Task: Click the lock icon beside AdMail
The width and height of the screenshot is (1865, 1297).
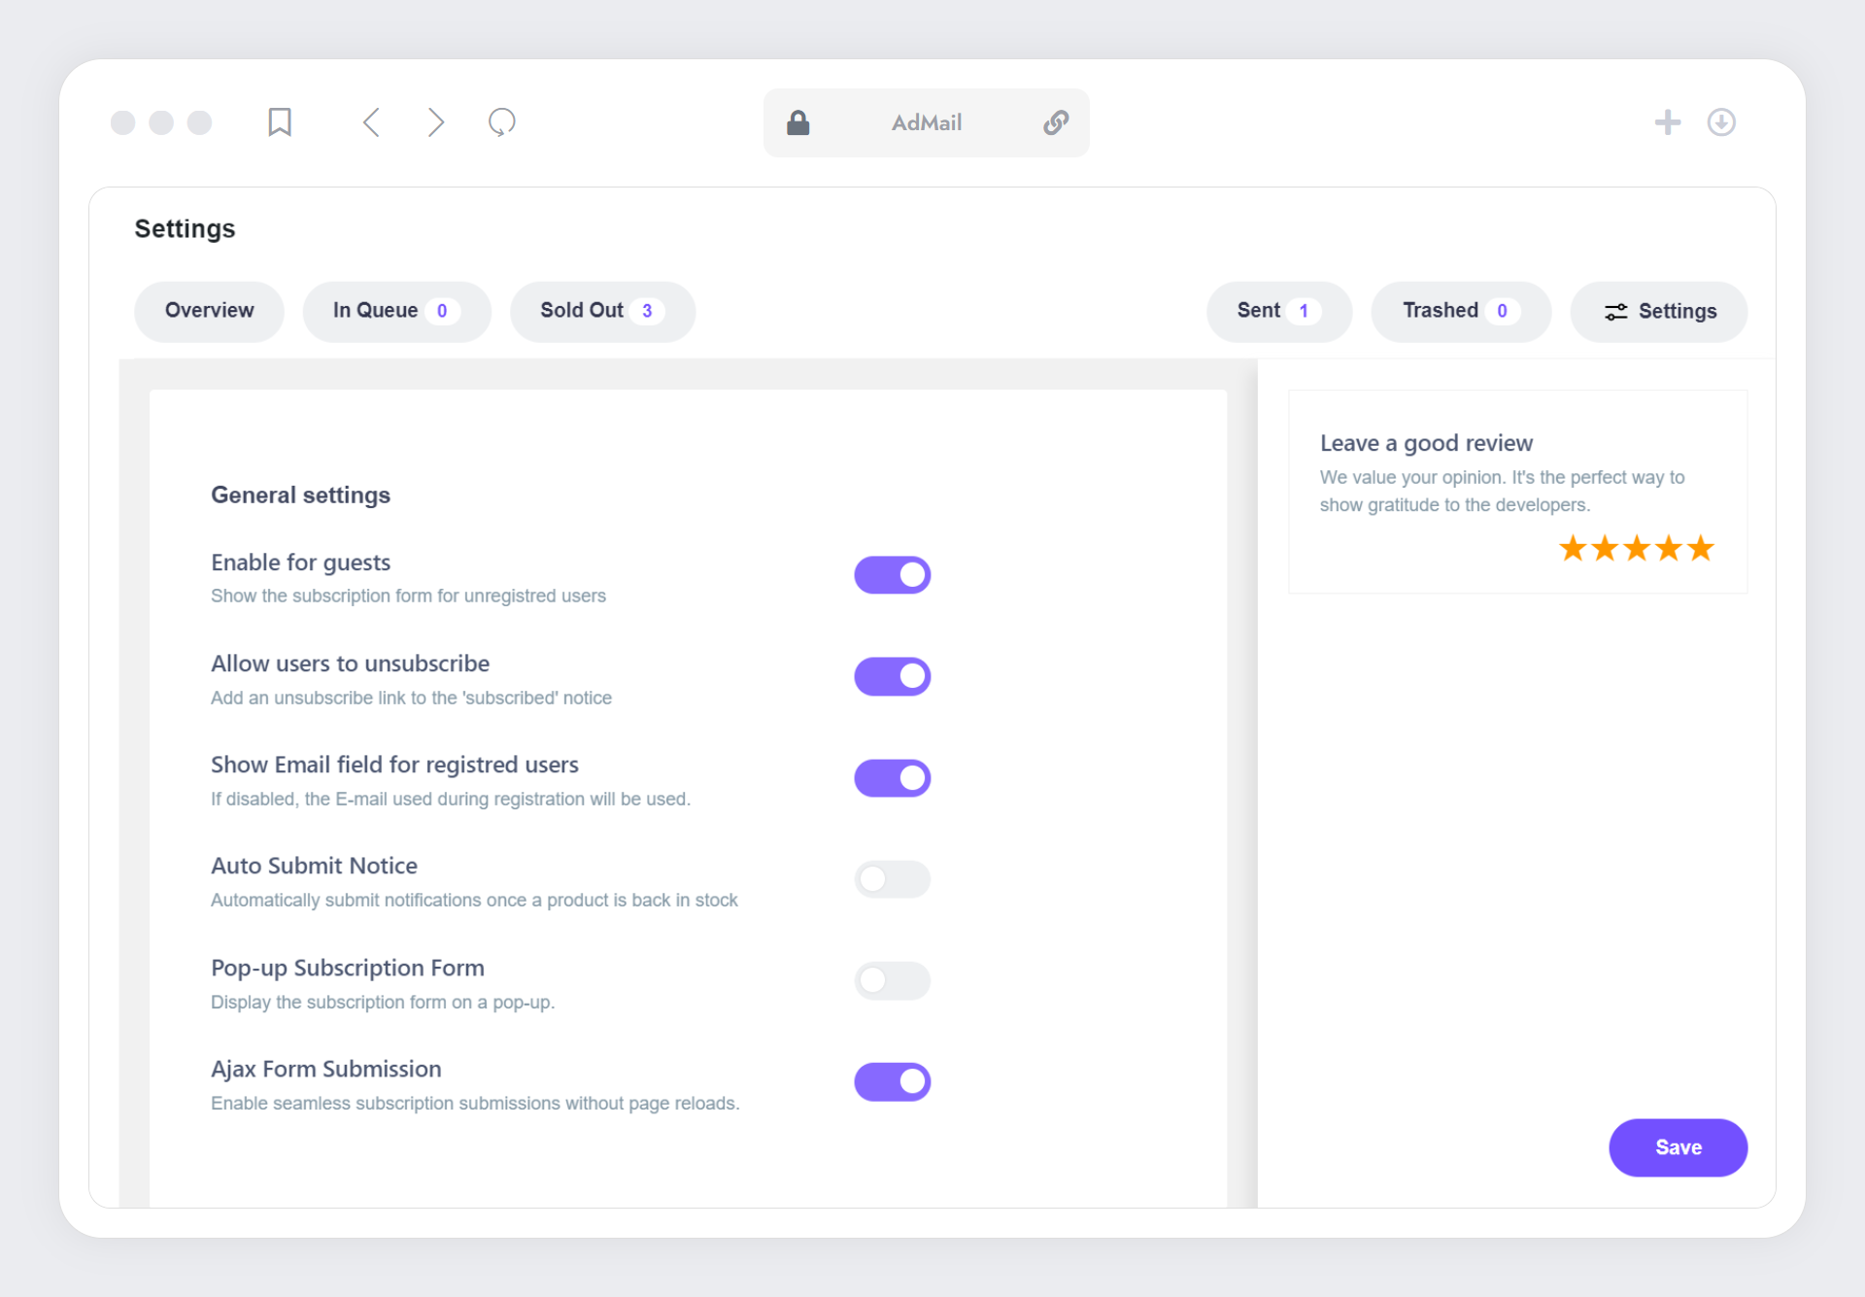Action: [x=797, y=123]
